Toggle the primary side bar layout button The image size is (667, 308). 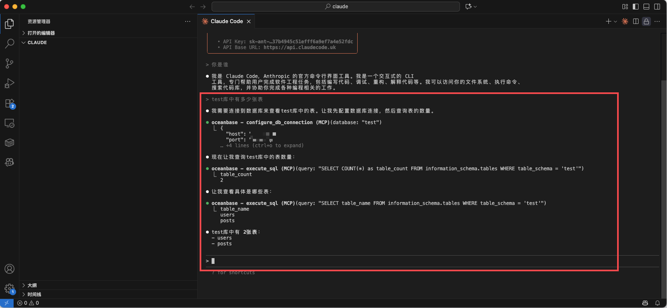click(x=636, y=7)
